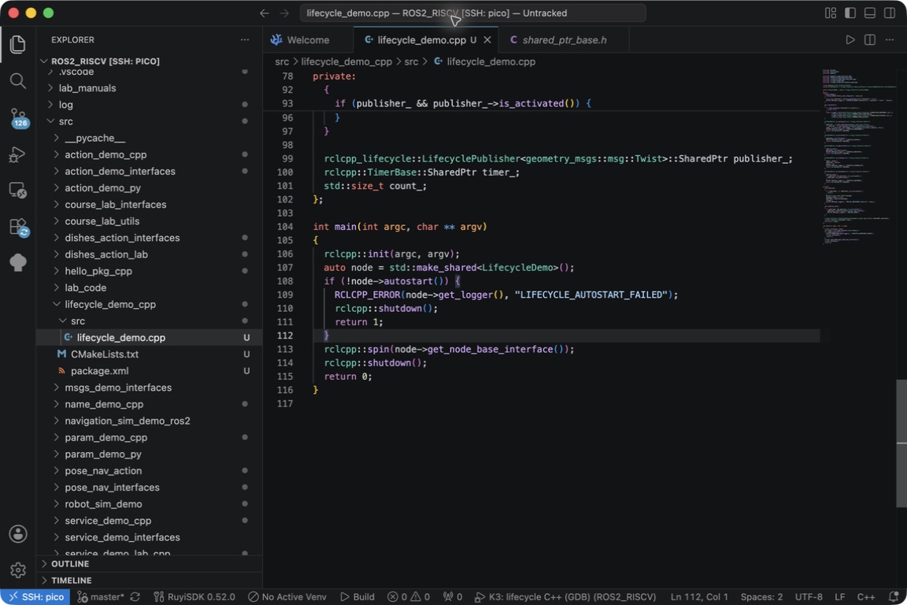This screenshot has width=907, height=605.
Task: Change the Spaces: 2 indentation setting
Action: click(762, 597)
